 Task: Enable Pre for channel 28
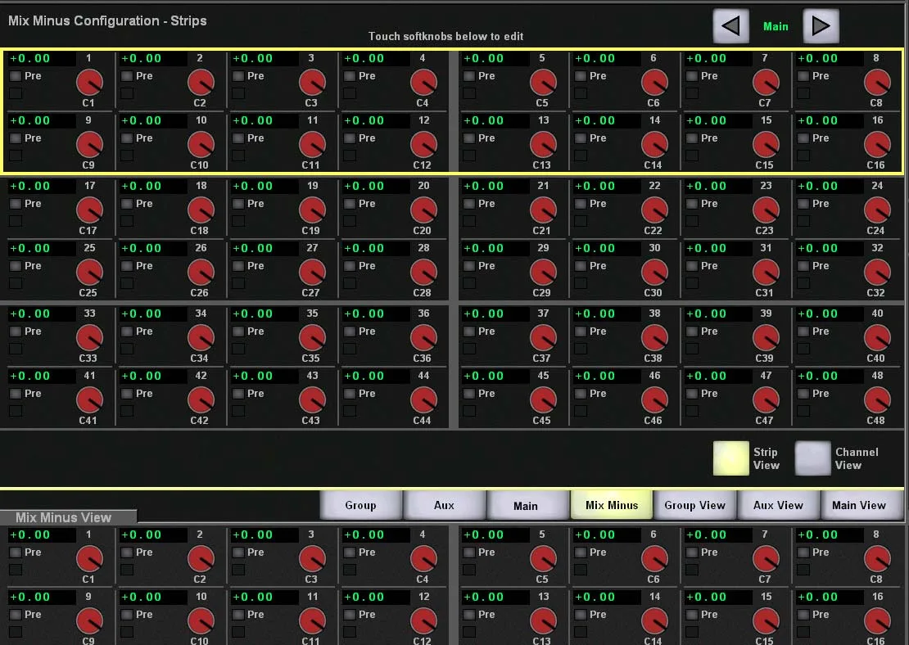350,265
